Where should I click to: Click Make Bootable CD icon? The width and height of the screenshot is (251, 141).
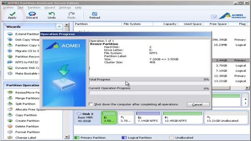point(10,73)
